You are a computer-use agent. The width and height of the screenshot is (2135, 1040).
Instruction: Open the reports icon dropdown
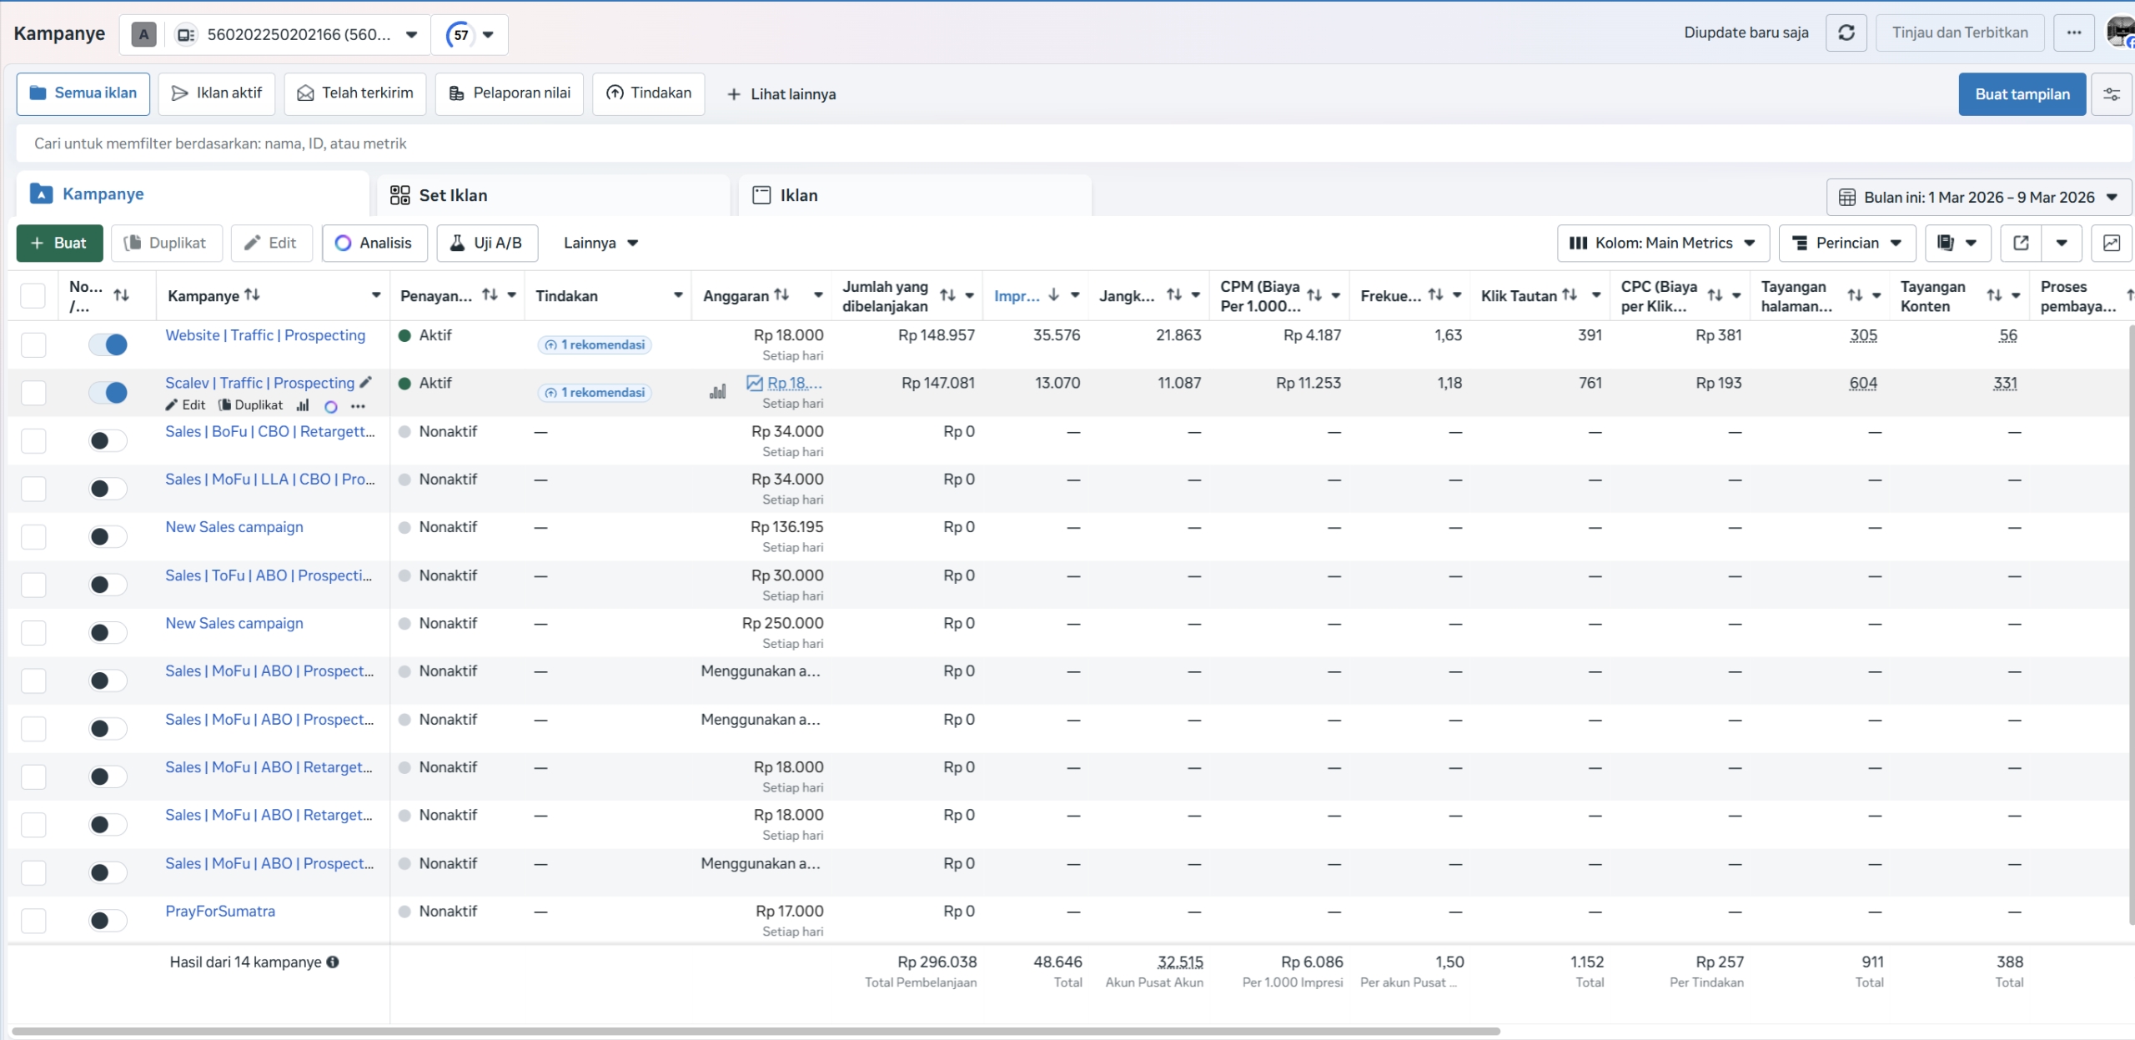1957,243
